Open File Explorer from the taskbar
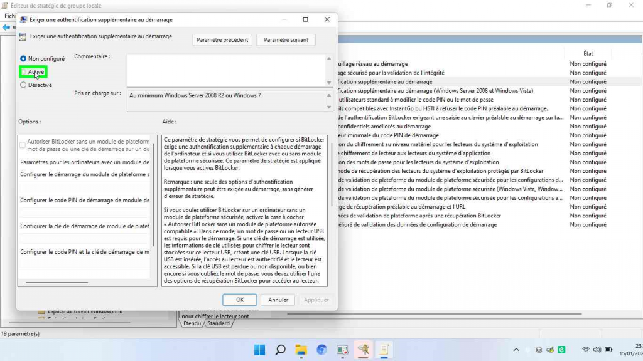Screen dimensions: 643x361 301,350
